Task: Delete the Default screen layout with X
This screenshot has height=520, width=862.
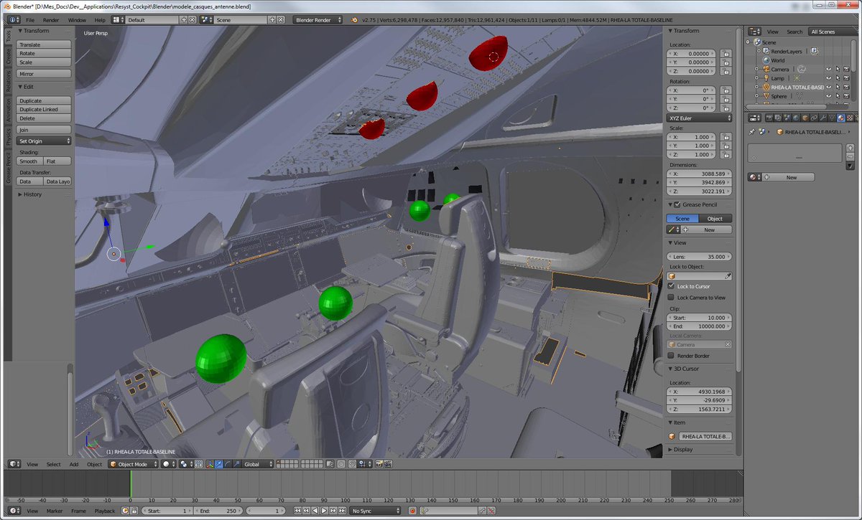Action: 193,20
